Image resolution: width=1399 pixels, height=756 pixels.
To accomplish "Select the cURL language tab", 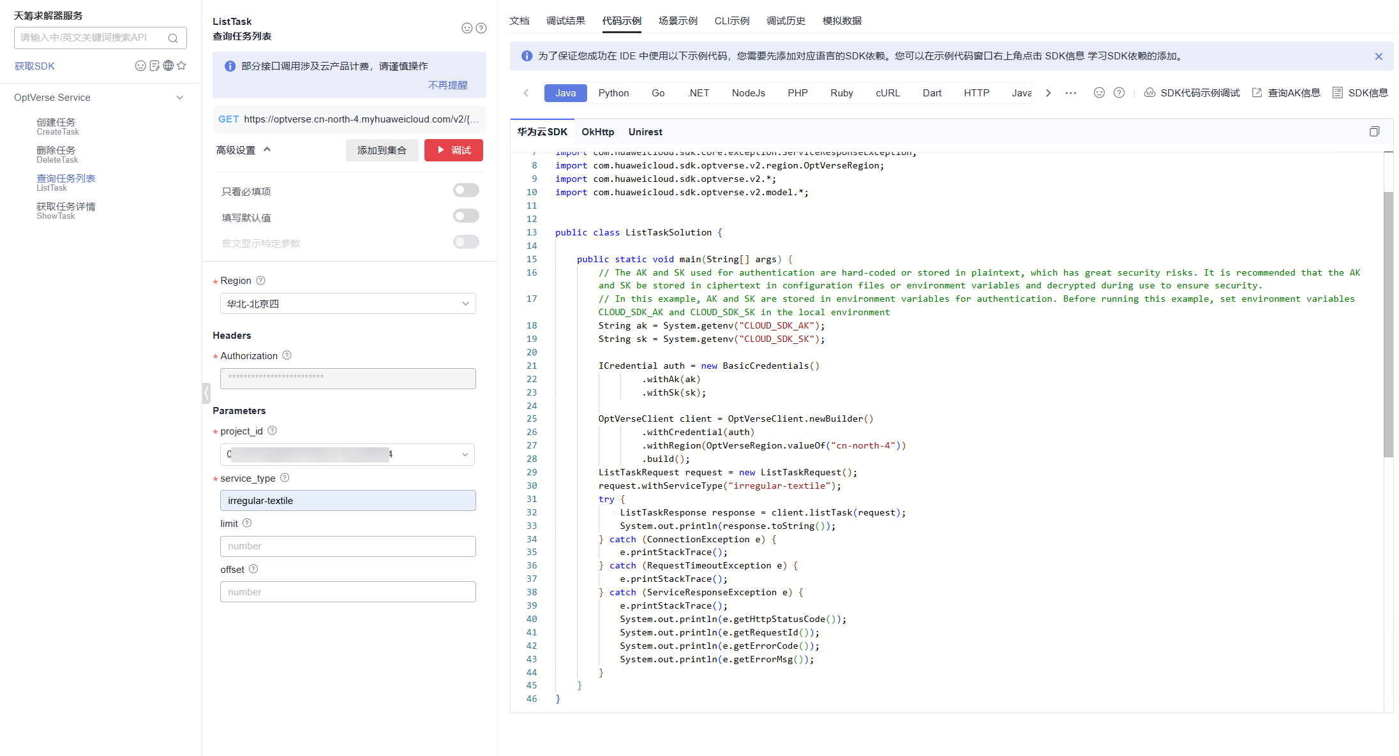I will pyautogui.click(x=888, y=93).
